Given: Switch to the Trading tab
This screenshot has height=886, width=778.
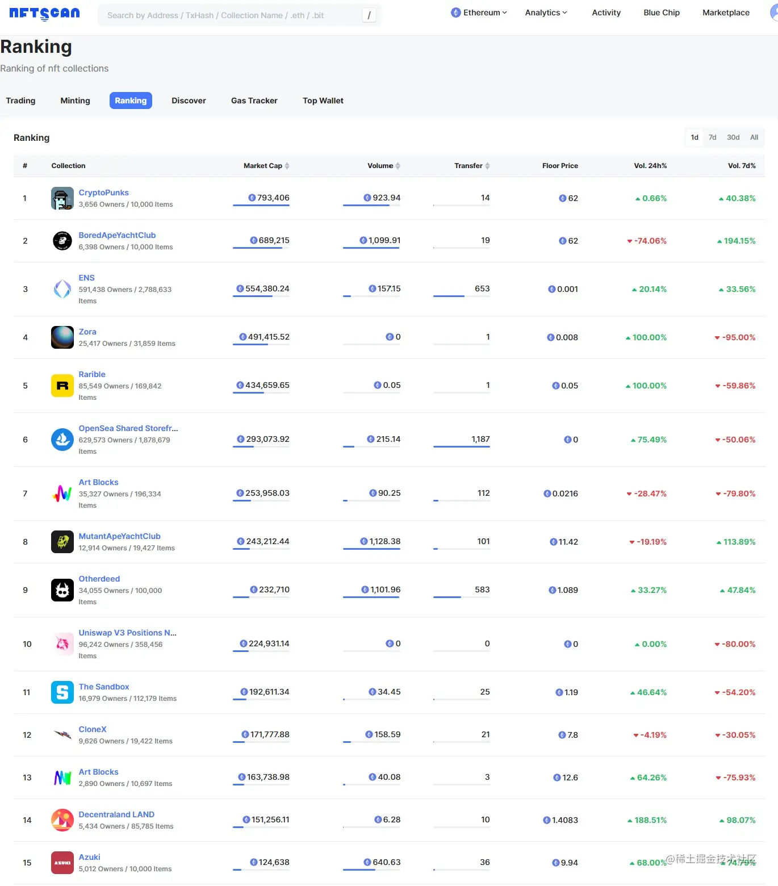Looking at the screenshot, I should 20,101.
